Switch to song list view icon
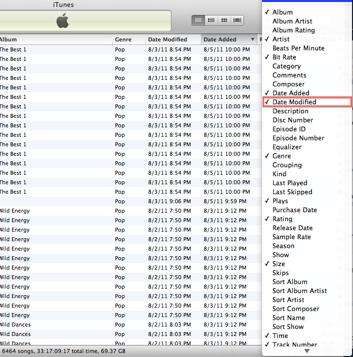Screen dimensions: 353x357 click(x=198, y=20)
